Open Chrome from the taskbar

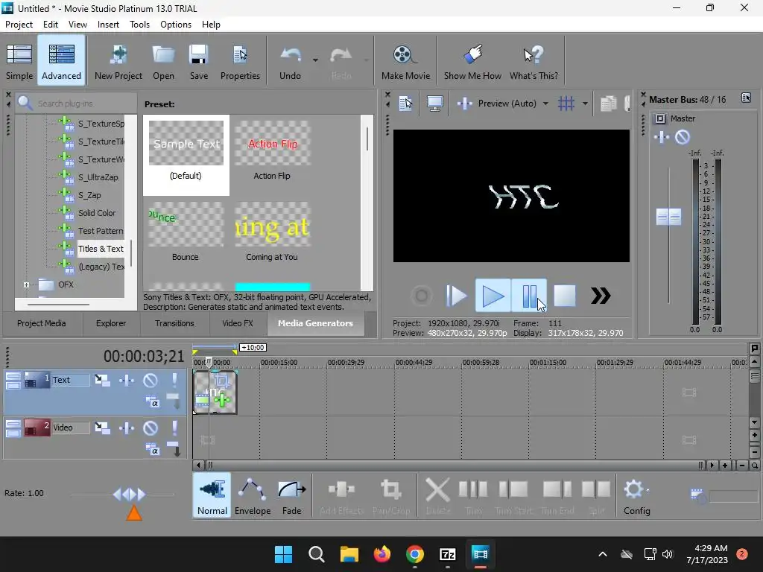414,554
